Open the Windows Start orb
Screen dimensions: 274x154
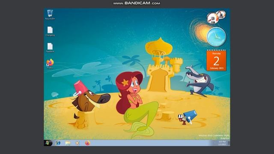tap(48, 143)
